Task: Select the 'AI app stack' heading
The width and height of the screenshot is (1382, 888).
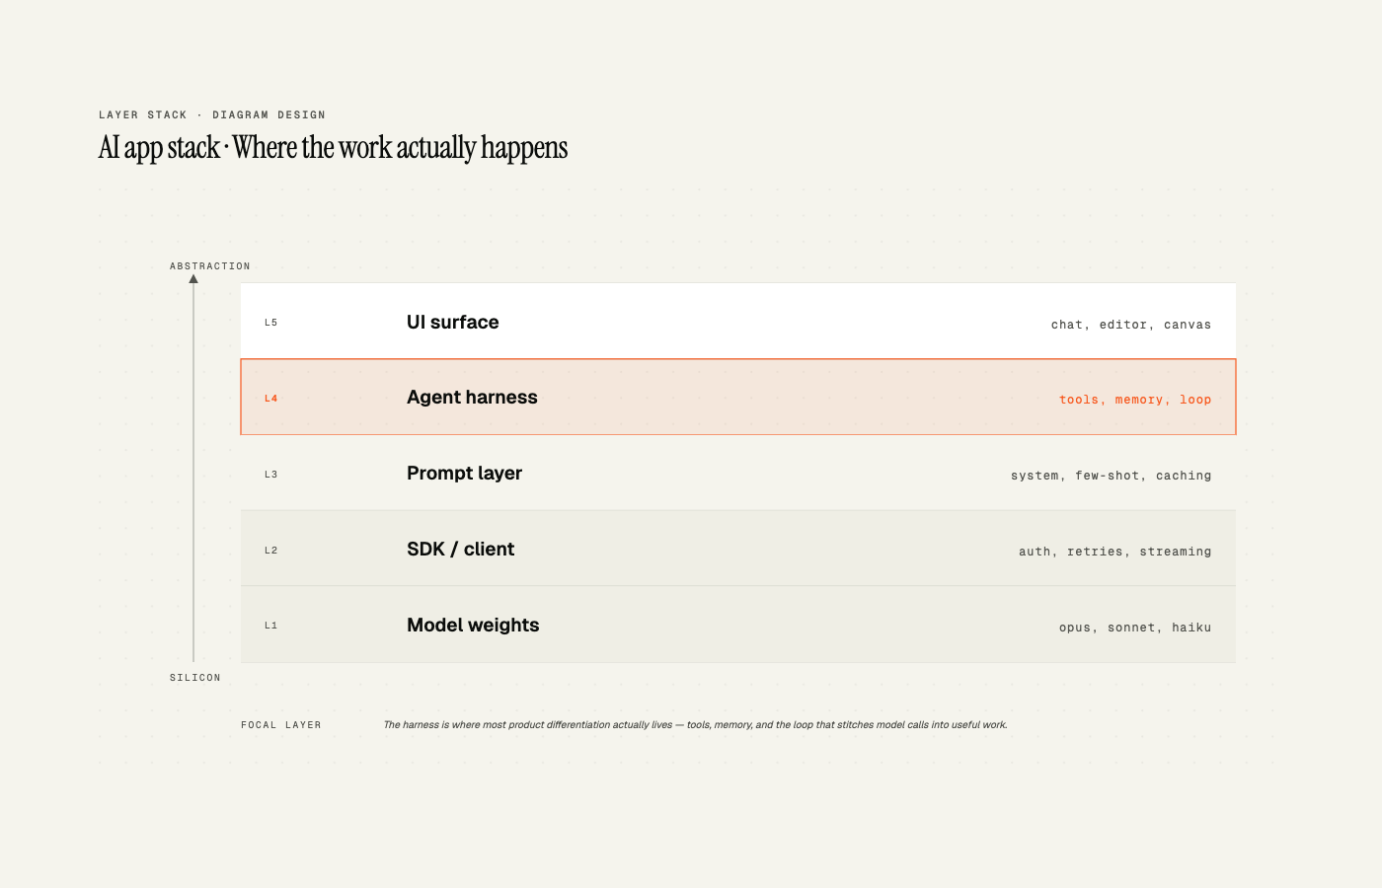Action: (x=159, y=148)
